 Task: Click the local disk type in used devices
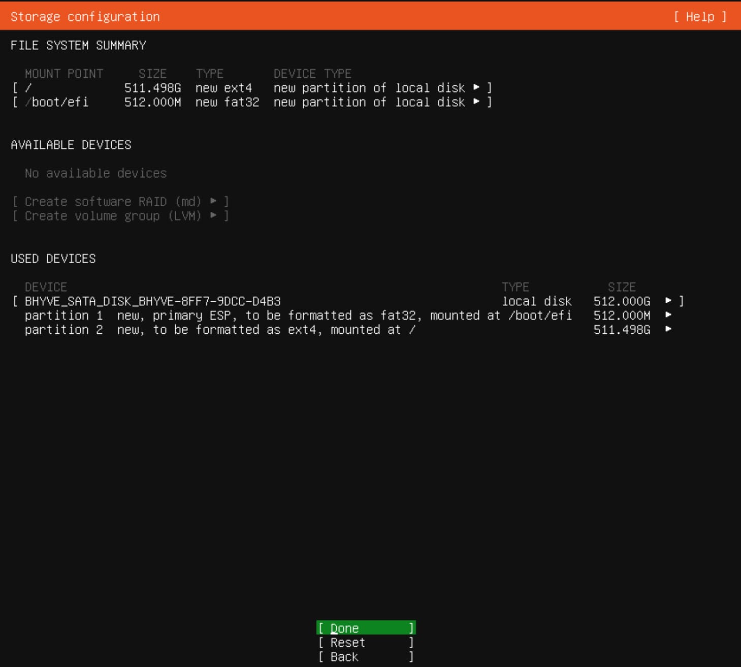(537, 301)
